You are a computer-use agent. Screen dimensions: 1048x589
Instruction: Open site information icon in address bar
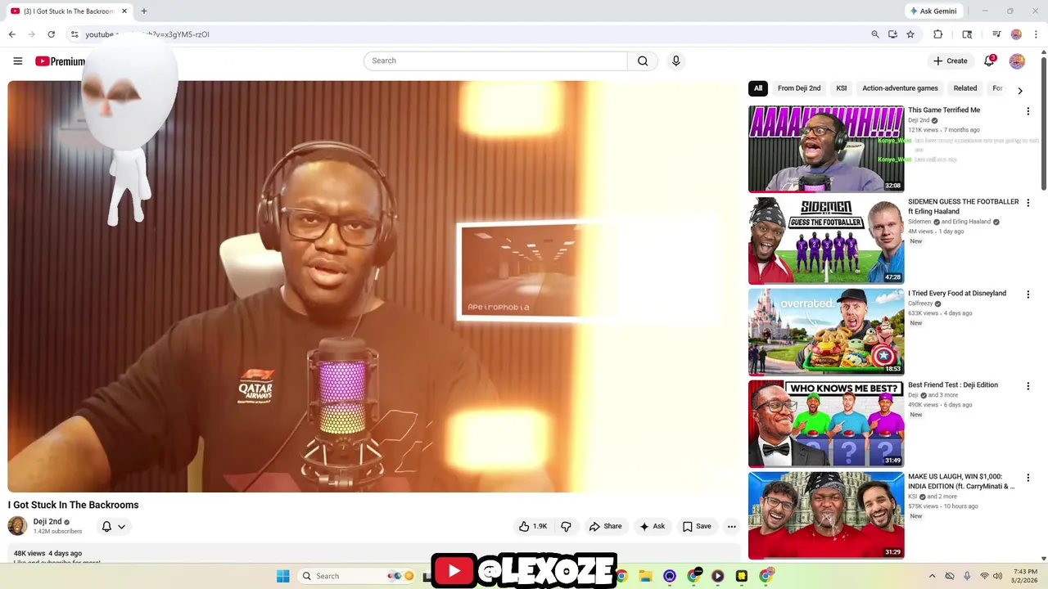click(x=75, y=34)
